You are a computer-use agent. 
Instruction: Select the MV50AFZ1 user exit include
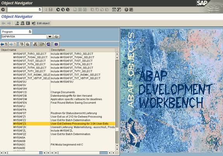tap(19, 117)
